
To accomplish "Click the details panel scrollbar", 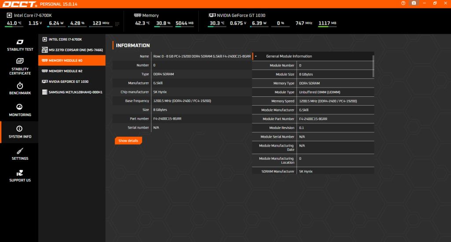I will pos(373,66).
